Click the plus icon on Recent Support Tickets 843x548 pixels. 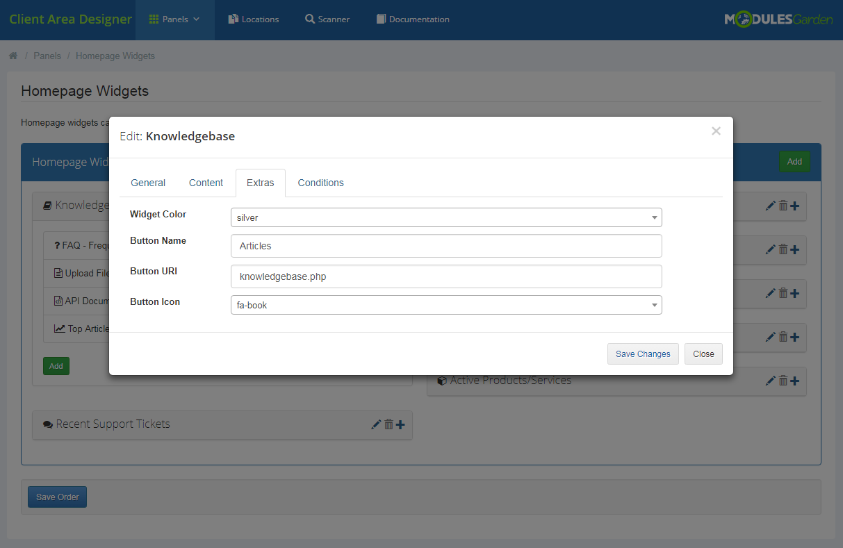click(400, 424)
